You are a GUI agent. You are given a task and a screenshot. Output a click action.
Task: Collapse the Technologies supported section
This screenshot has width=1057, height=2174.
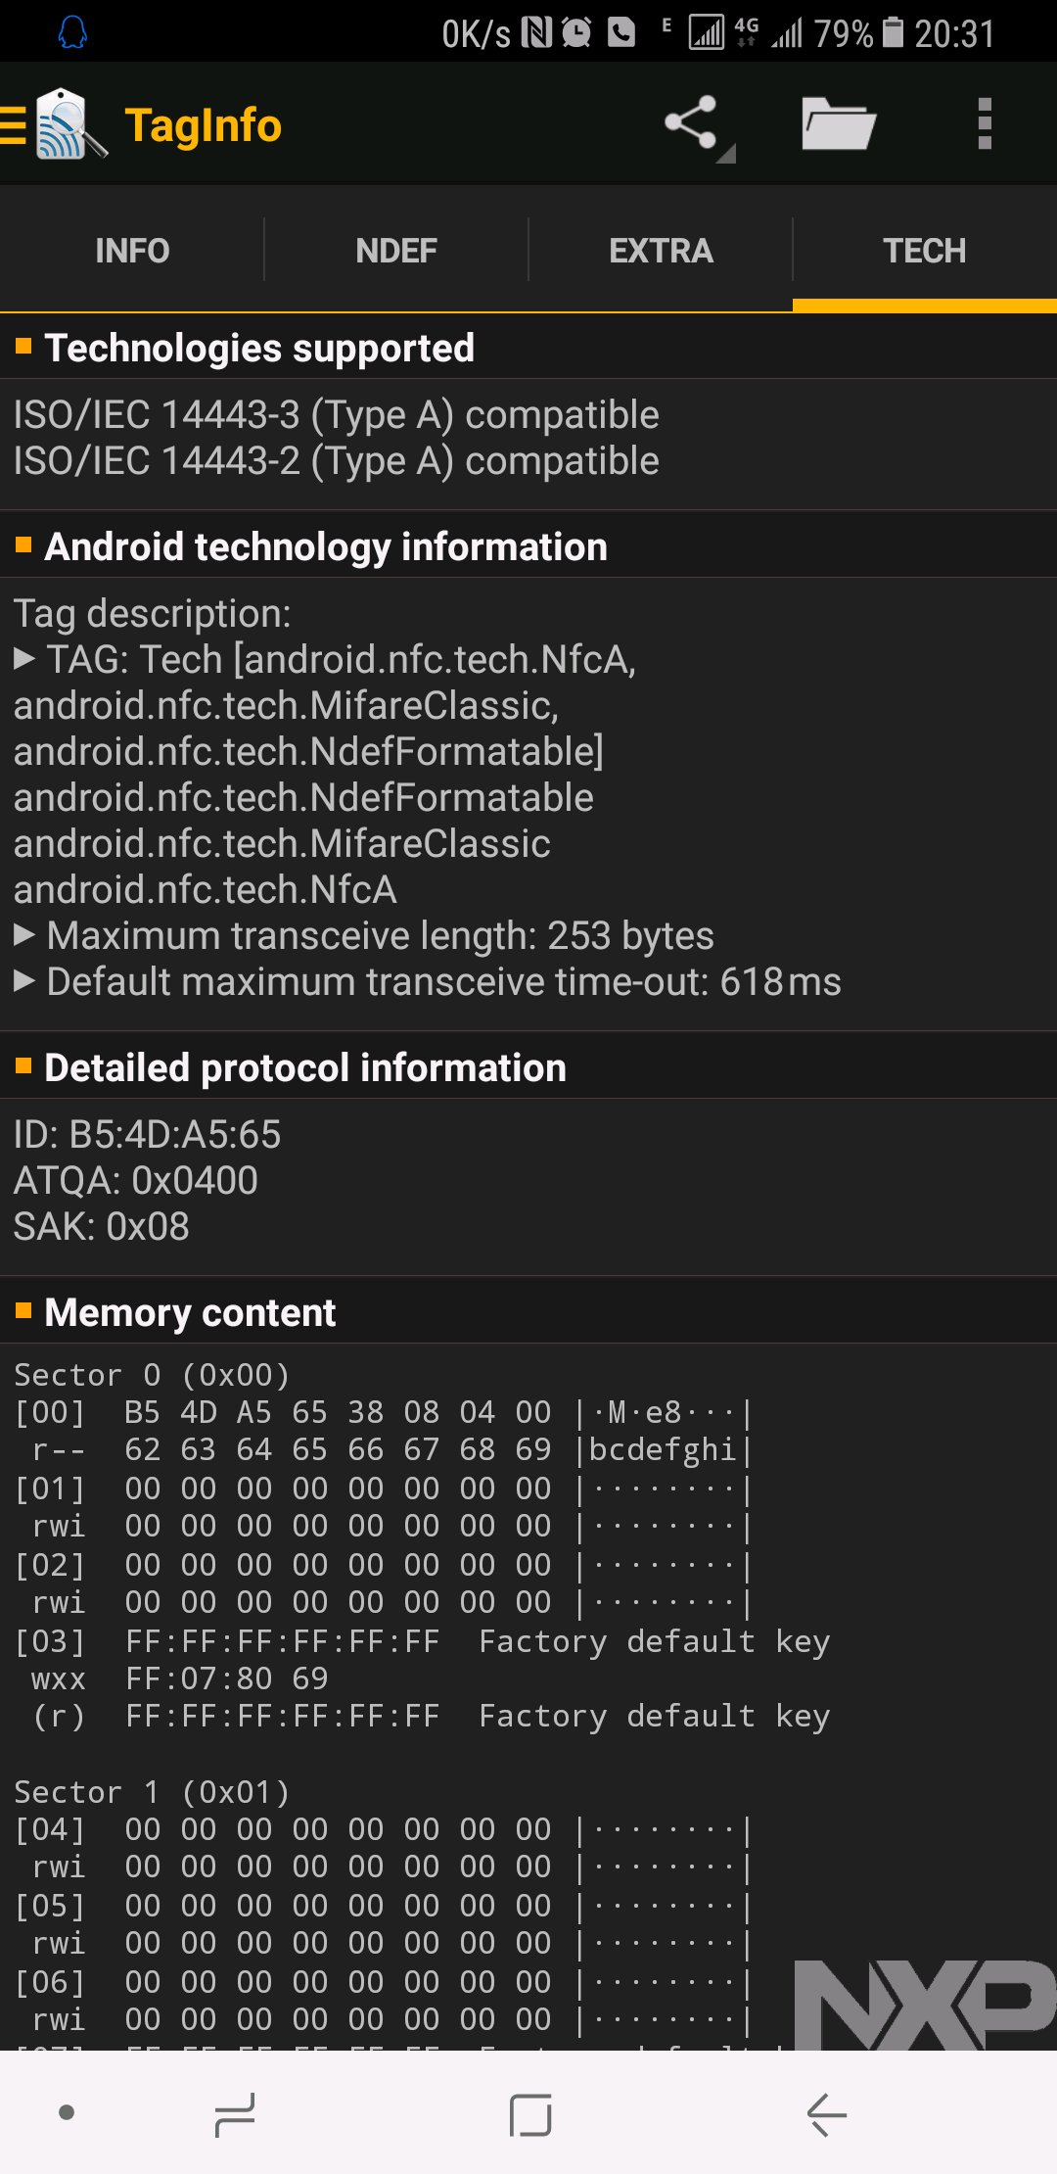(259, 348)
